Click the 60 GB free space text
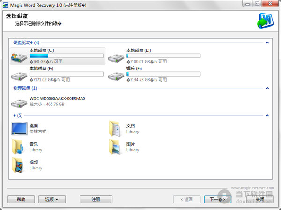This screenshot has width=281, height=210. (46, 62)
